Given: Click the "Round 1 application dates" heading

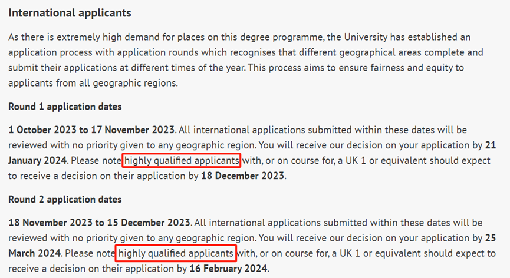Looking at the screenshot, I should coord(65,107).
